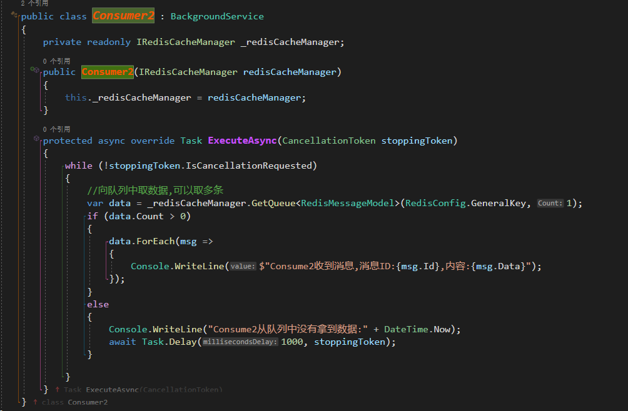
Task: Click the Task.Delay call
Action: point(169,342)
